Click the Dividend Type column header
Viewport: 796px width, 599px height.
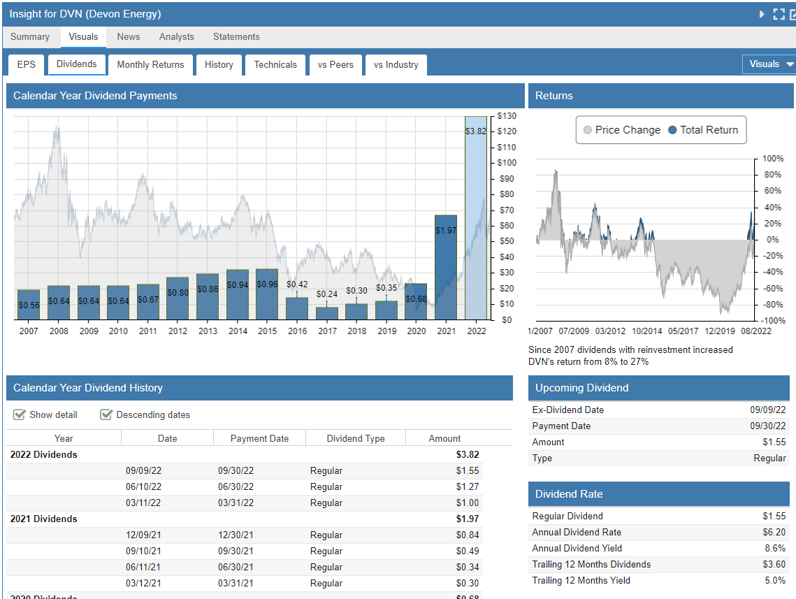[x=356, y=438]
